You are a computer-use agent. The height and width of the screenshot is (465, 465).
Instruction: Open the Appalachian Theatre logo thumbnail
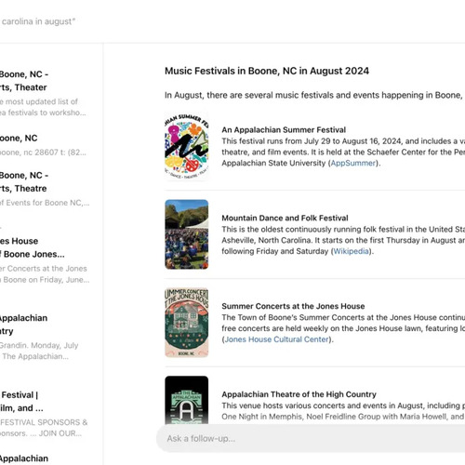tap(187, 400)
